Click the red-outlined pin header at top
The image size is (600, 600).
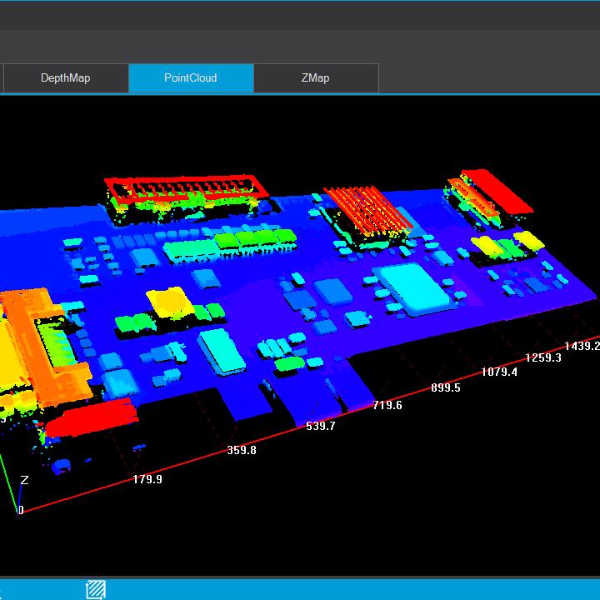click(187, 188)
